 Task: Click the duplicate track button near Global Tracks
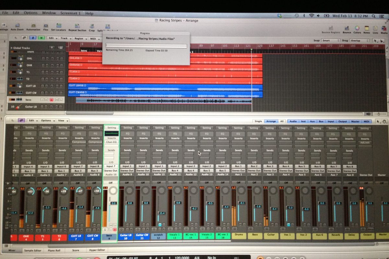[x=60, y=47]
